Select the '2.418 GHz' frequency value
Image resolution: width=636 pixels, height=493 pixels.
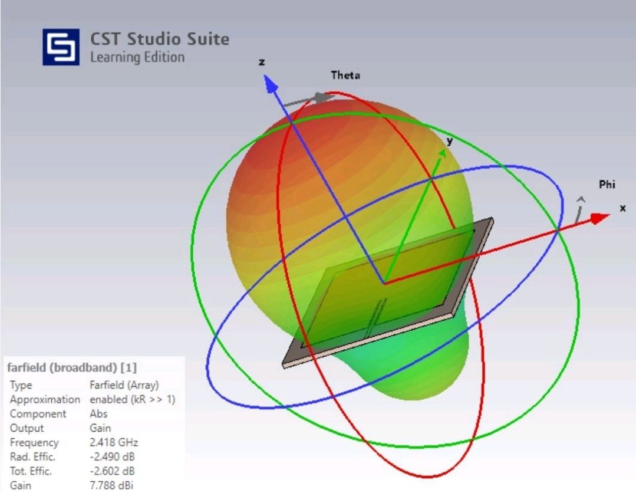pos(114,442)
